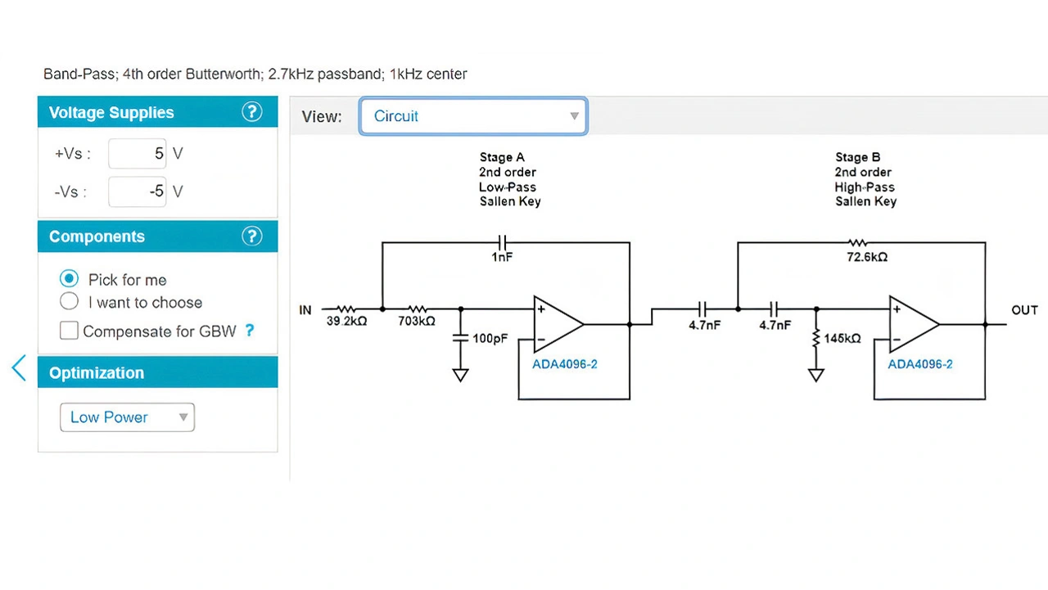1048x590 pixels.
Task: Click the -Vs voltage input field
Action: (x=138, y=191)
